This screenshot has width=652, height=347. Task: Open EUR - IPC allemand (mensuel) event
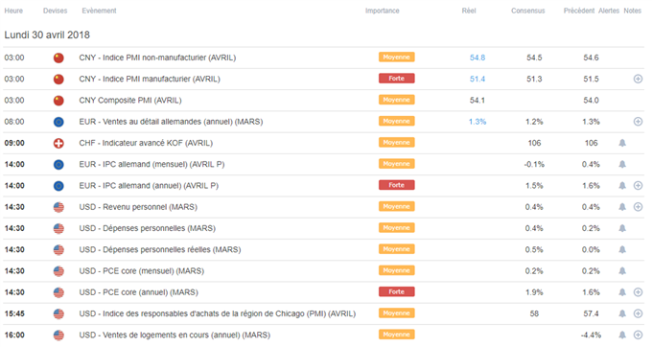(151, 165)
